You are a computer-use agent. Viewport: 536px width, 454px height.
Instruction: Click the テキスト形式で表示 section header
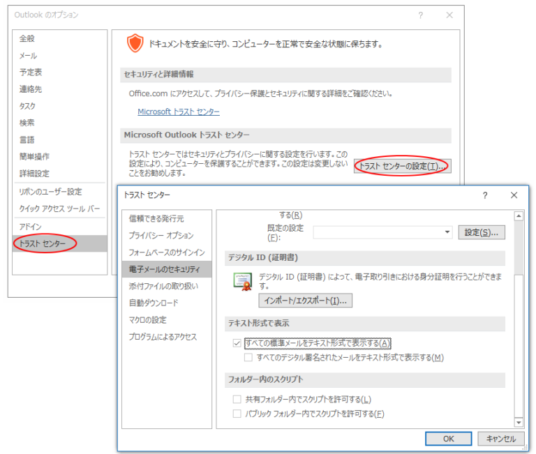click(365, 323)
